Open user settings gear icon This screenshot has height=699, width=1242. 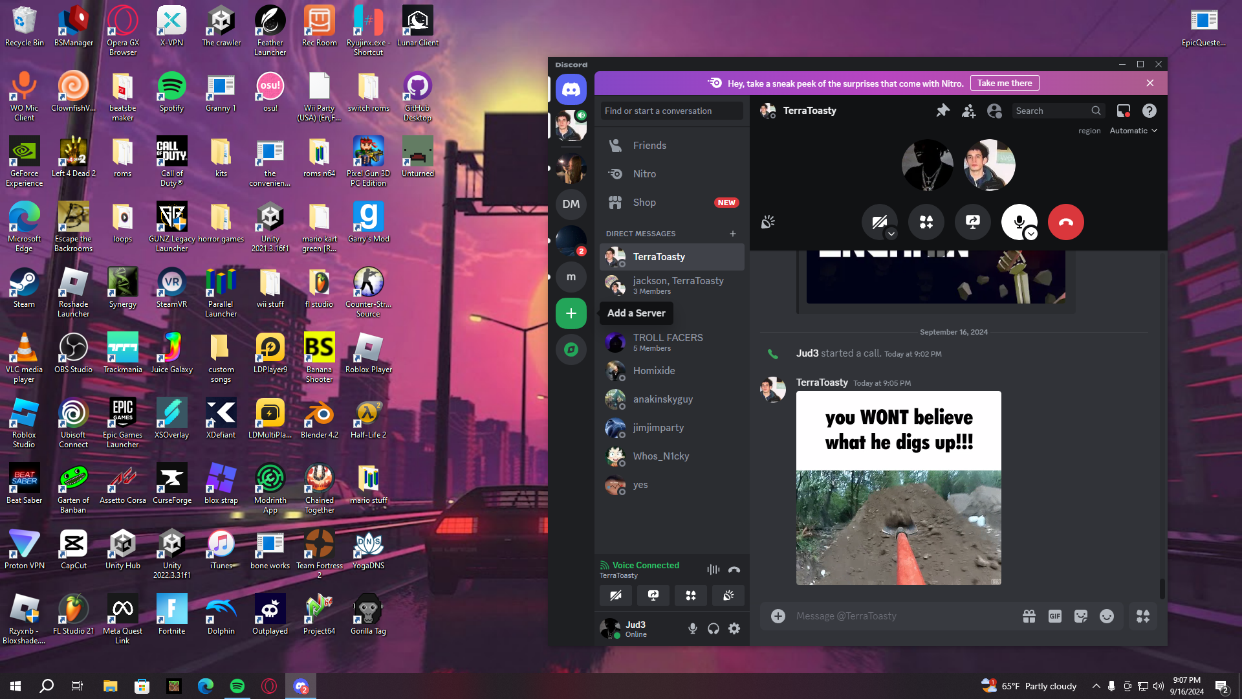point(734,628)
